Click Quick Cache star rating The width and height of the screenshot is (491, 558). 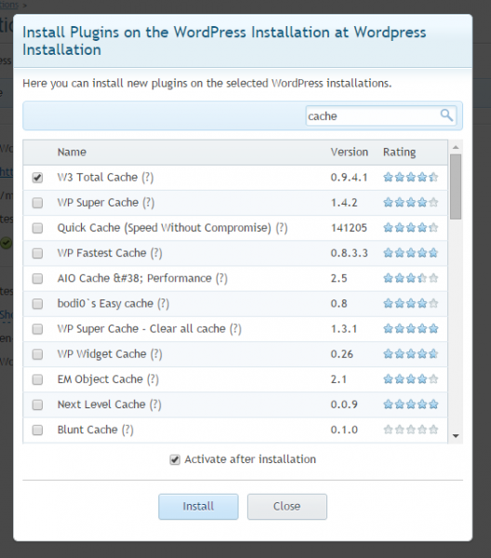pos(411,228)
